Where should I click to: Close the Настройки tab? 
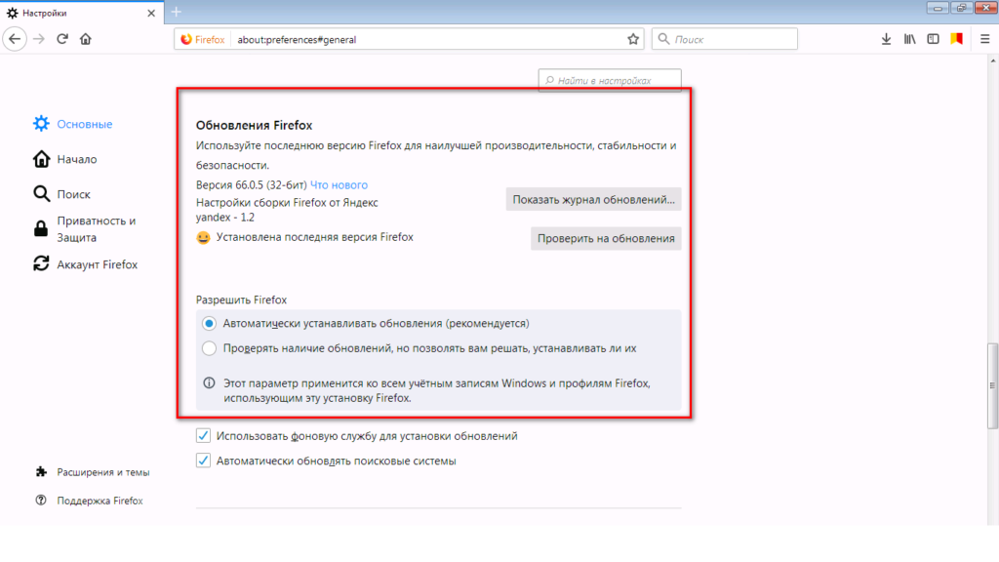pos(151,13)
